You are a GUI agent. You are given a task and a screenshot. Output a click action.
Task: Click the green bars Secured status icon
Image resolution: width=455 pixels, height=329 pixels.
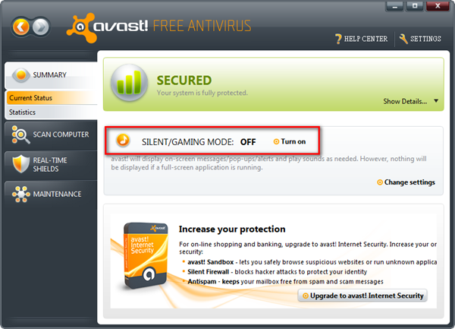tap(130, 83)
